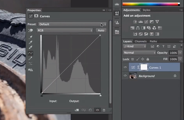Add a Curves adjustment from Adjustments panel
Image resolution: width=184 pixels, height=120 pixels.
tap(146, 21)
